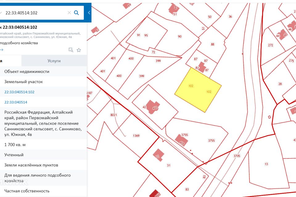Click 'Объект недвижимости' row text
This screenshot has height=197, width=296.
coord(27,71)
